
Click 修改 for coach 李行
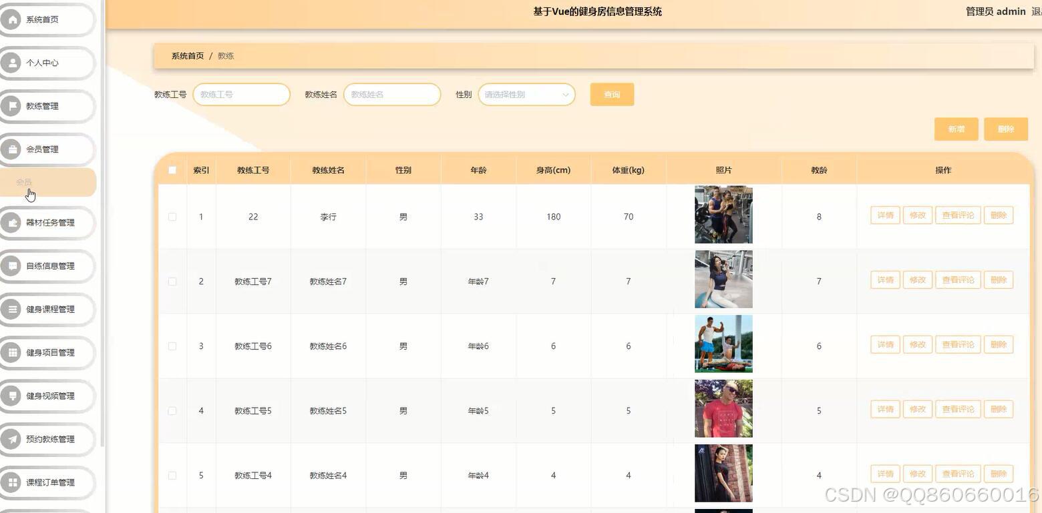click(918, 215)
